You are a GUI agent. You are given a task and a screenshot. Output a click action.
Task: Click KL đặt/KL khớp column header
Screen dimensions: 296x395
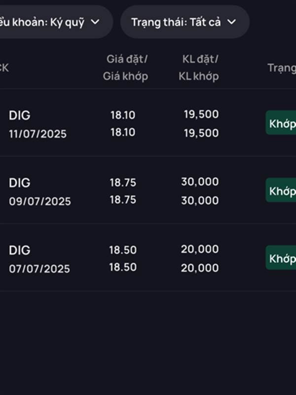click(199, 68)
